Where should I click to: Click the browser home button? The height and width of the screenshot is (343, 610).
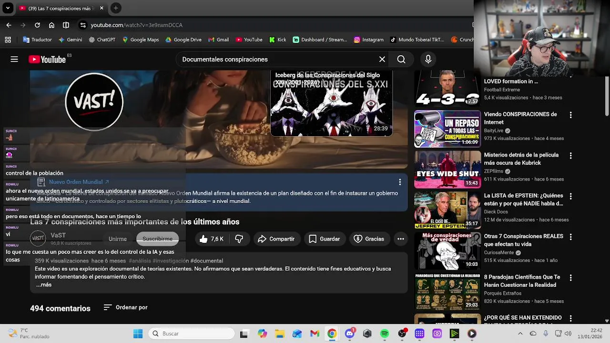click(x=51, y=25)
